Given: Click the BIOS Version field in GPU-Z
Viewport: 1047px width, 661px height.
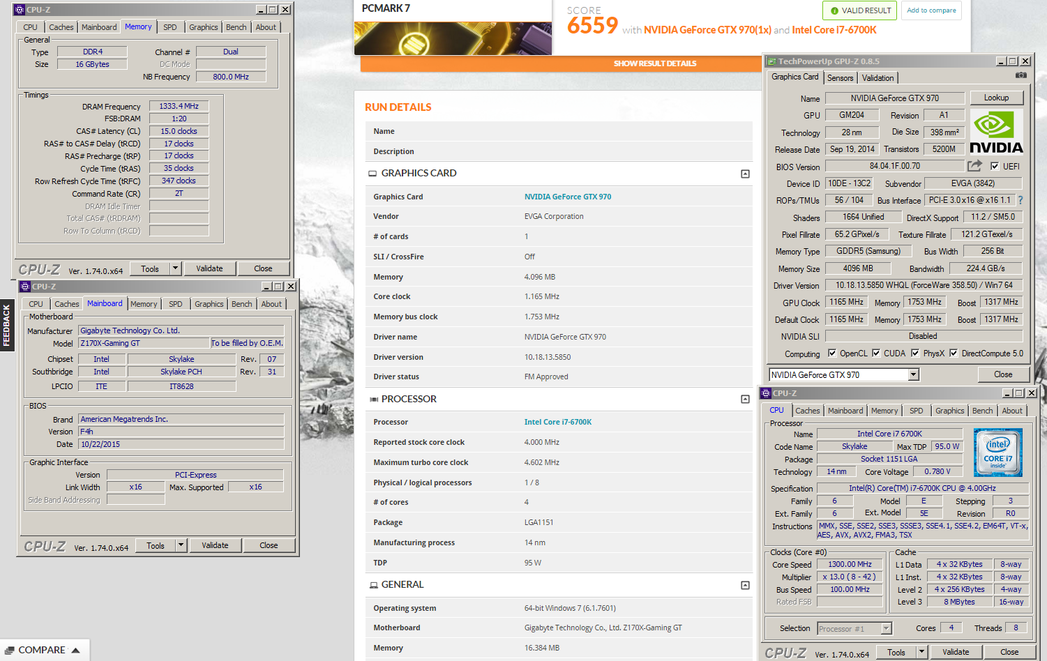Looking at the screenshot, I should (895, 166).
